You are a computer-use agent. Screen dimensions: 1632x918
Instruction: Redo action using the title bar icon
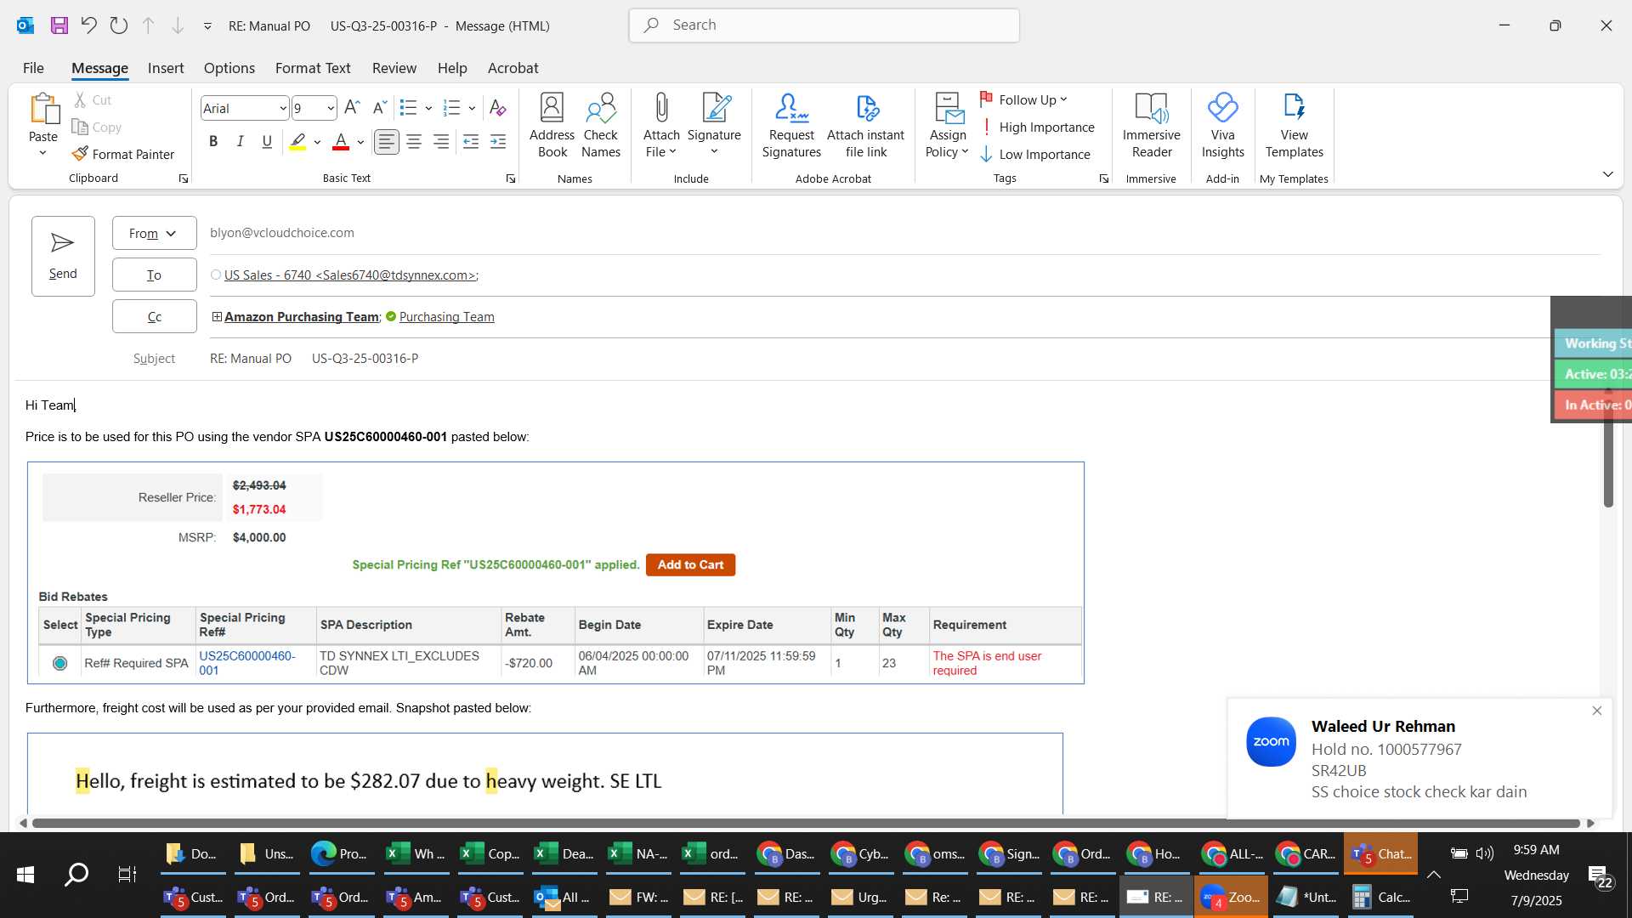tap(119, 25)
